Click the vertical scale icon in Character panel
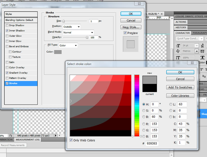Image resolution: width=207 pixels, height=157 pixels. (x=178, y=58)
